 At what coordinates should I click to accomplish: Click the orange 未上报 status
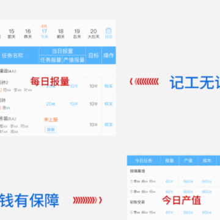pos(51,120)
